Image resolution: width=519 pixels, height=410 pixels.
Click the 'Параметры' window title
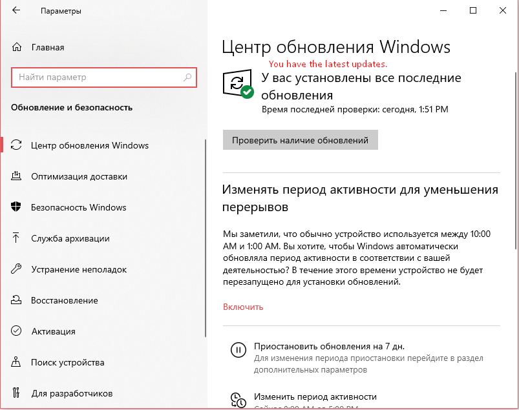61,11
